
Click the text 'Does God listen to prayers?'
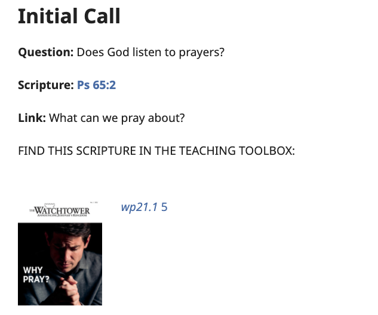150,53
